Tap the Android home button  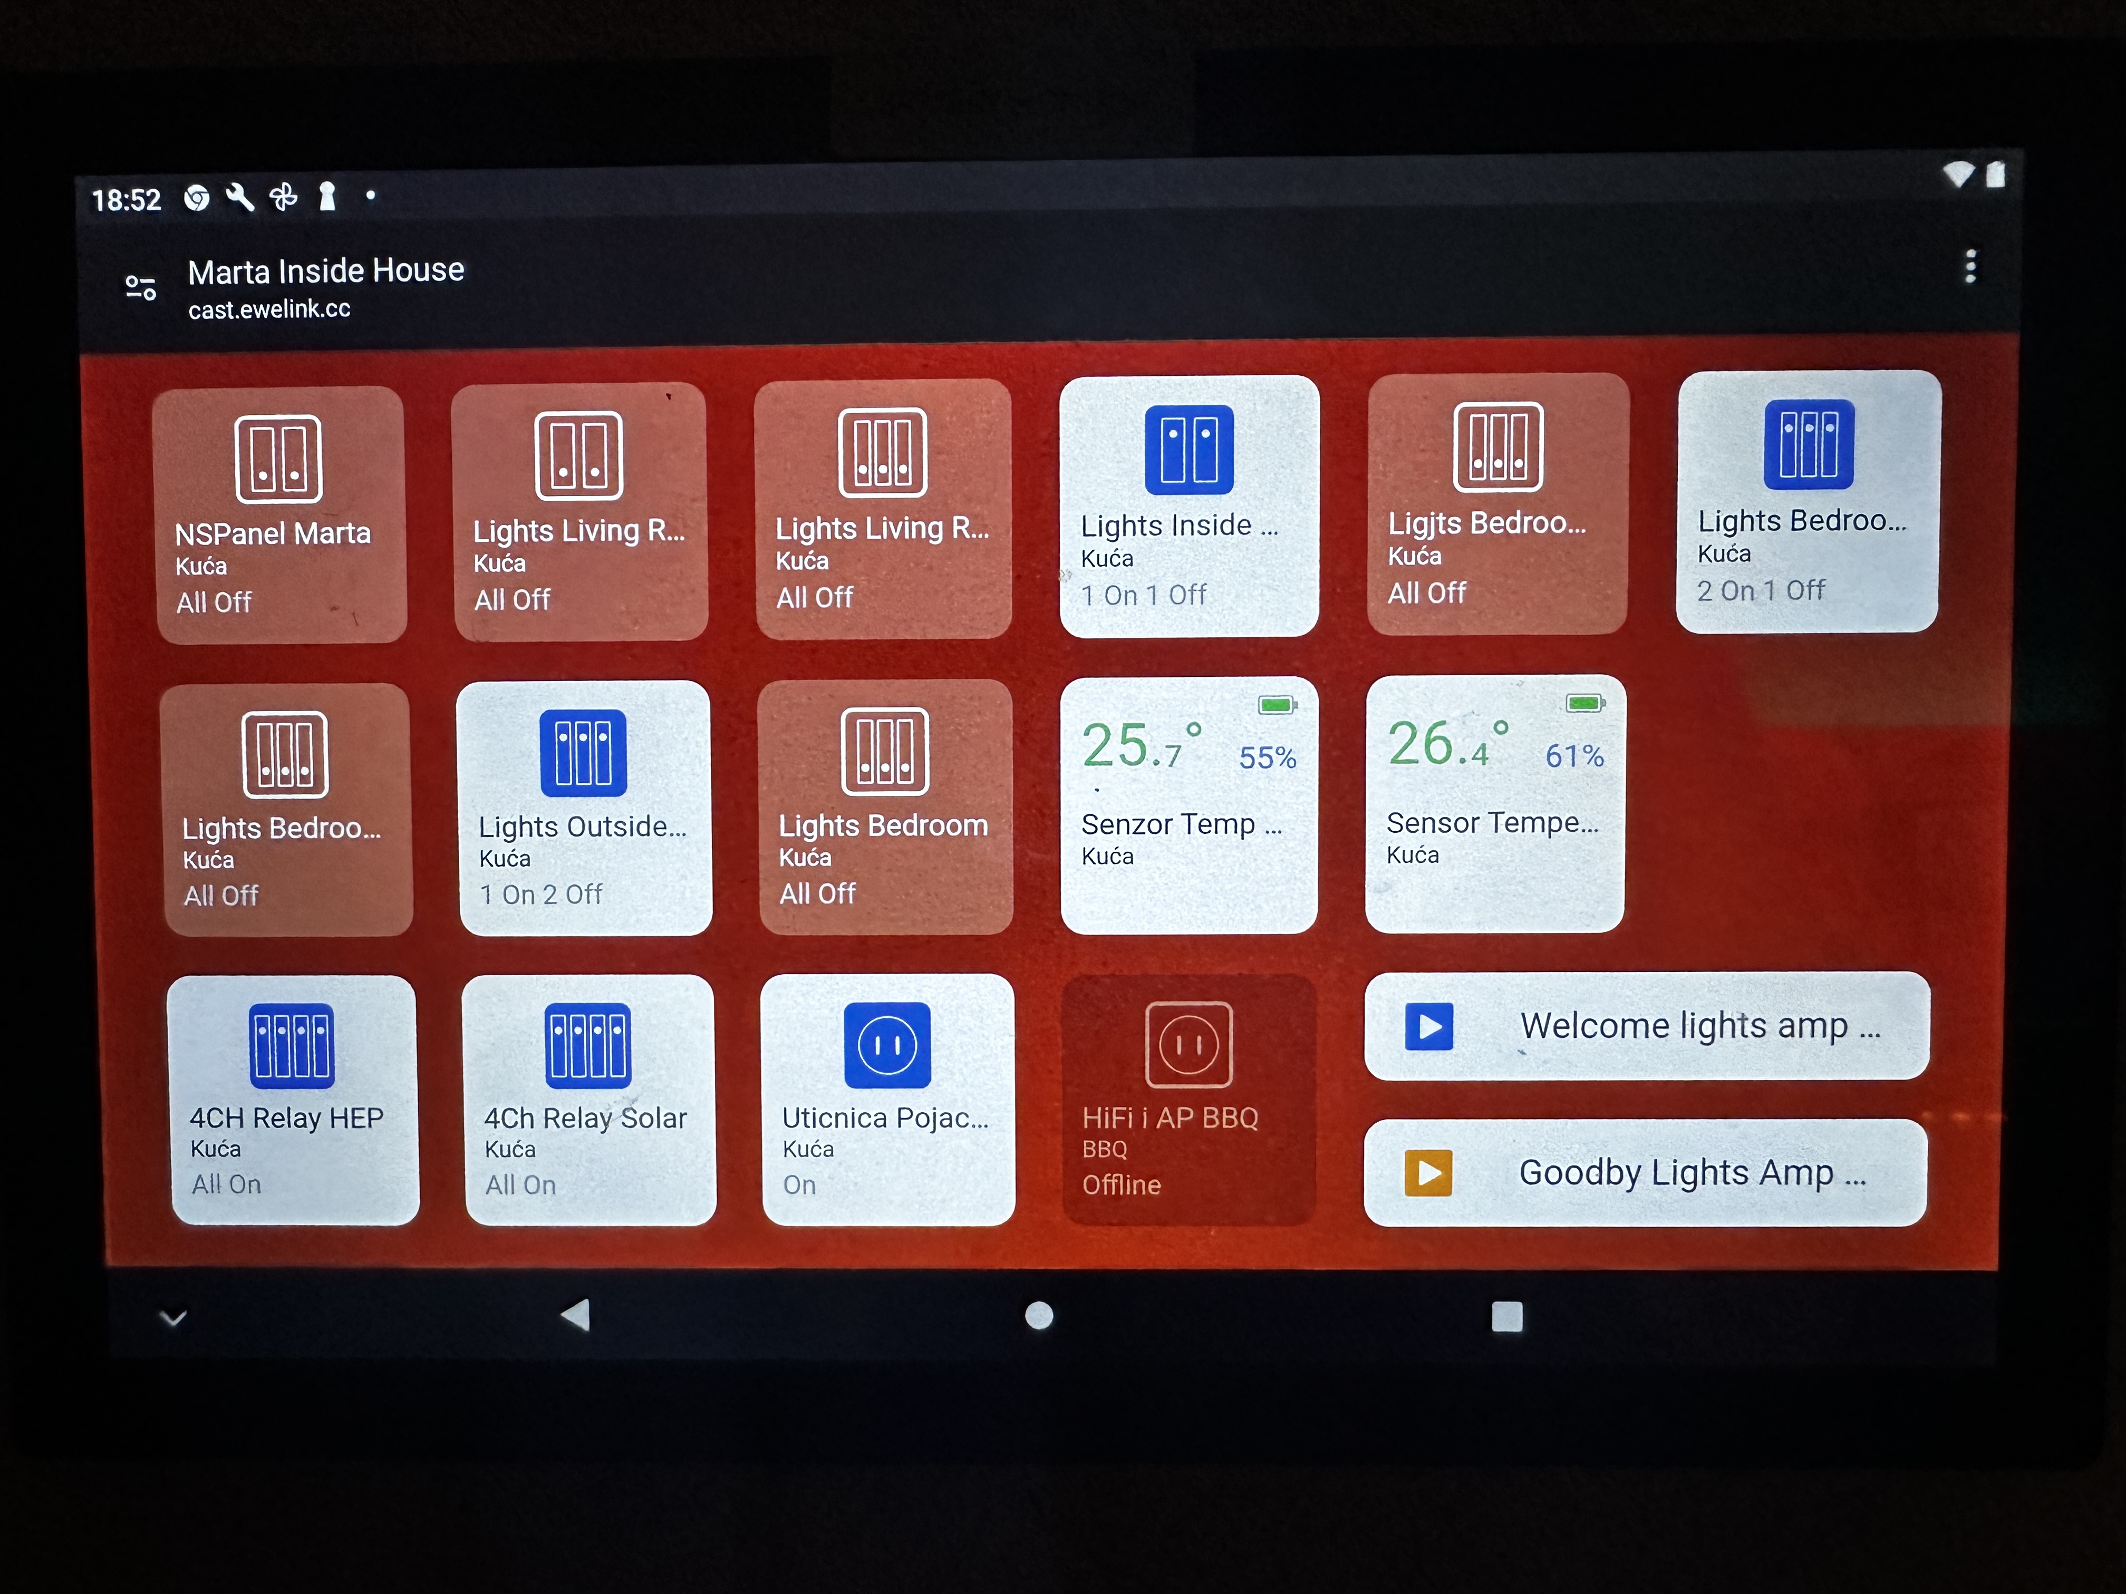pos(1039,1315)
